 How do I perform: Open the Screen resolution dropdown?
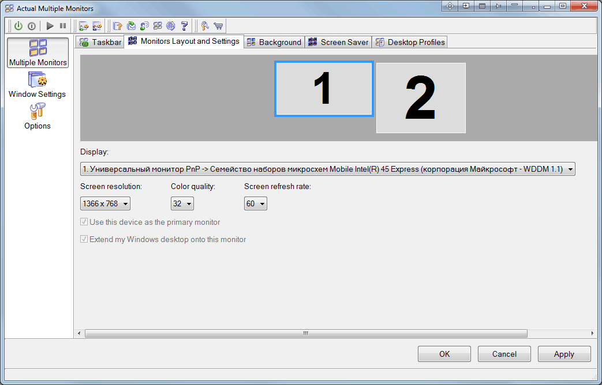[x=105, y=203]
